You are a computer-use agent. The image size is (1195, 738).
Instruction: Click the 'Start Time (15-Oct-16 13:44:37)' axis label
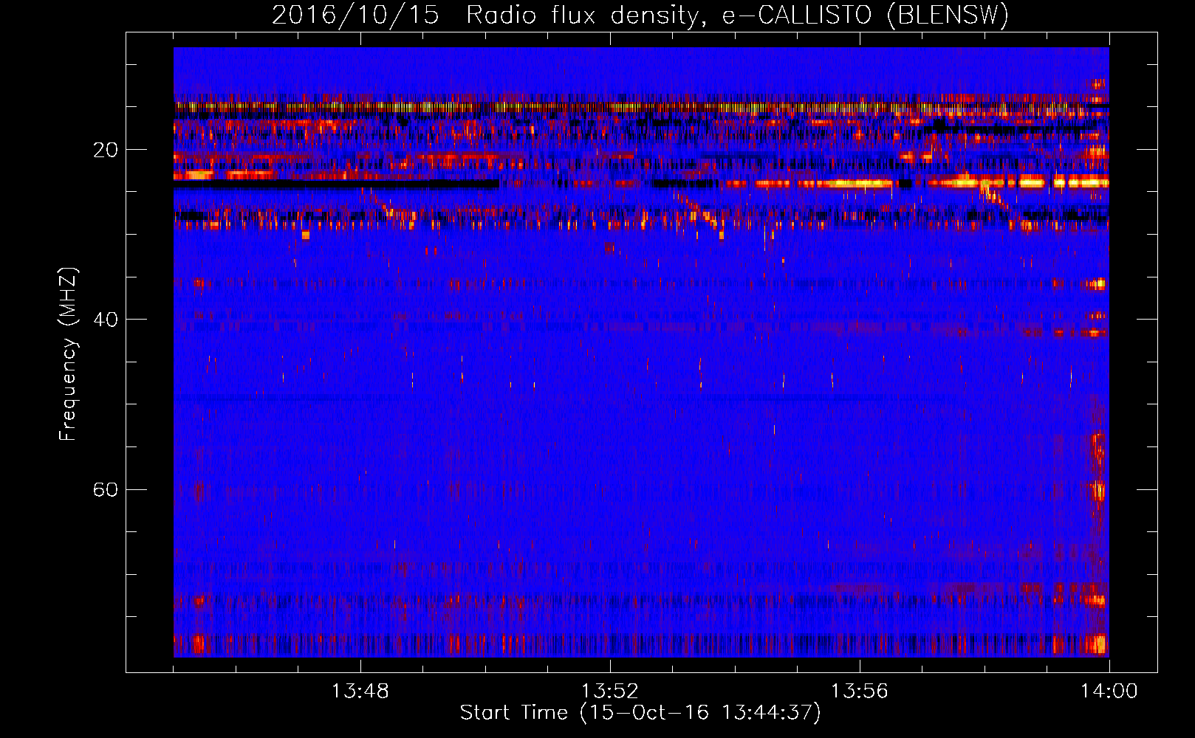click(640, 713)
